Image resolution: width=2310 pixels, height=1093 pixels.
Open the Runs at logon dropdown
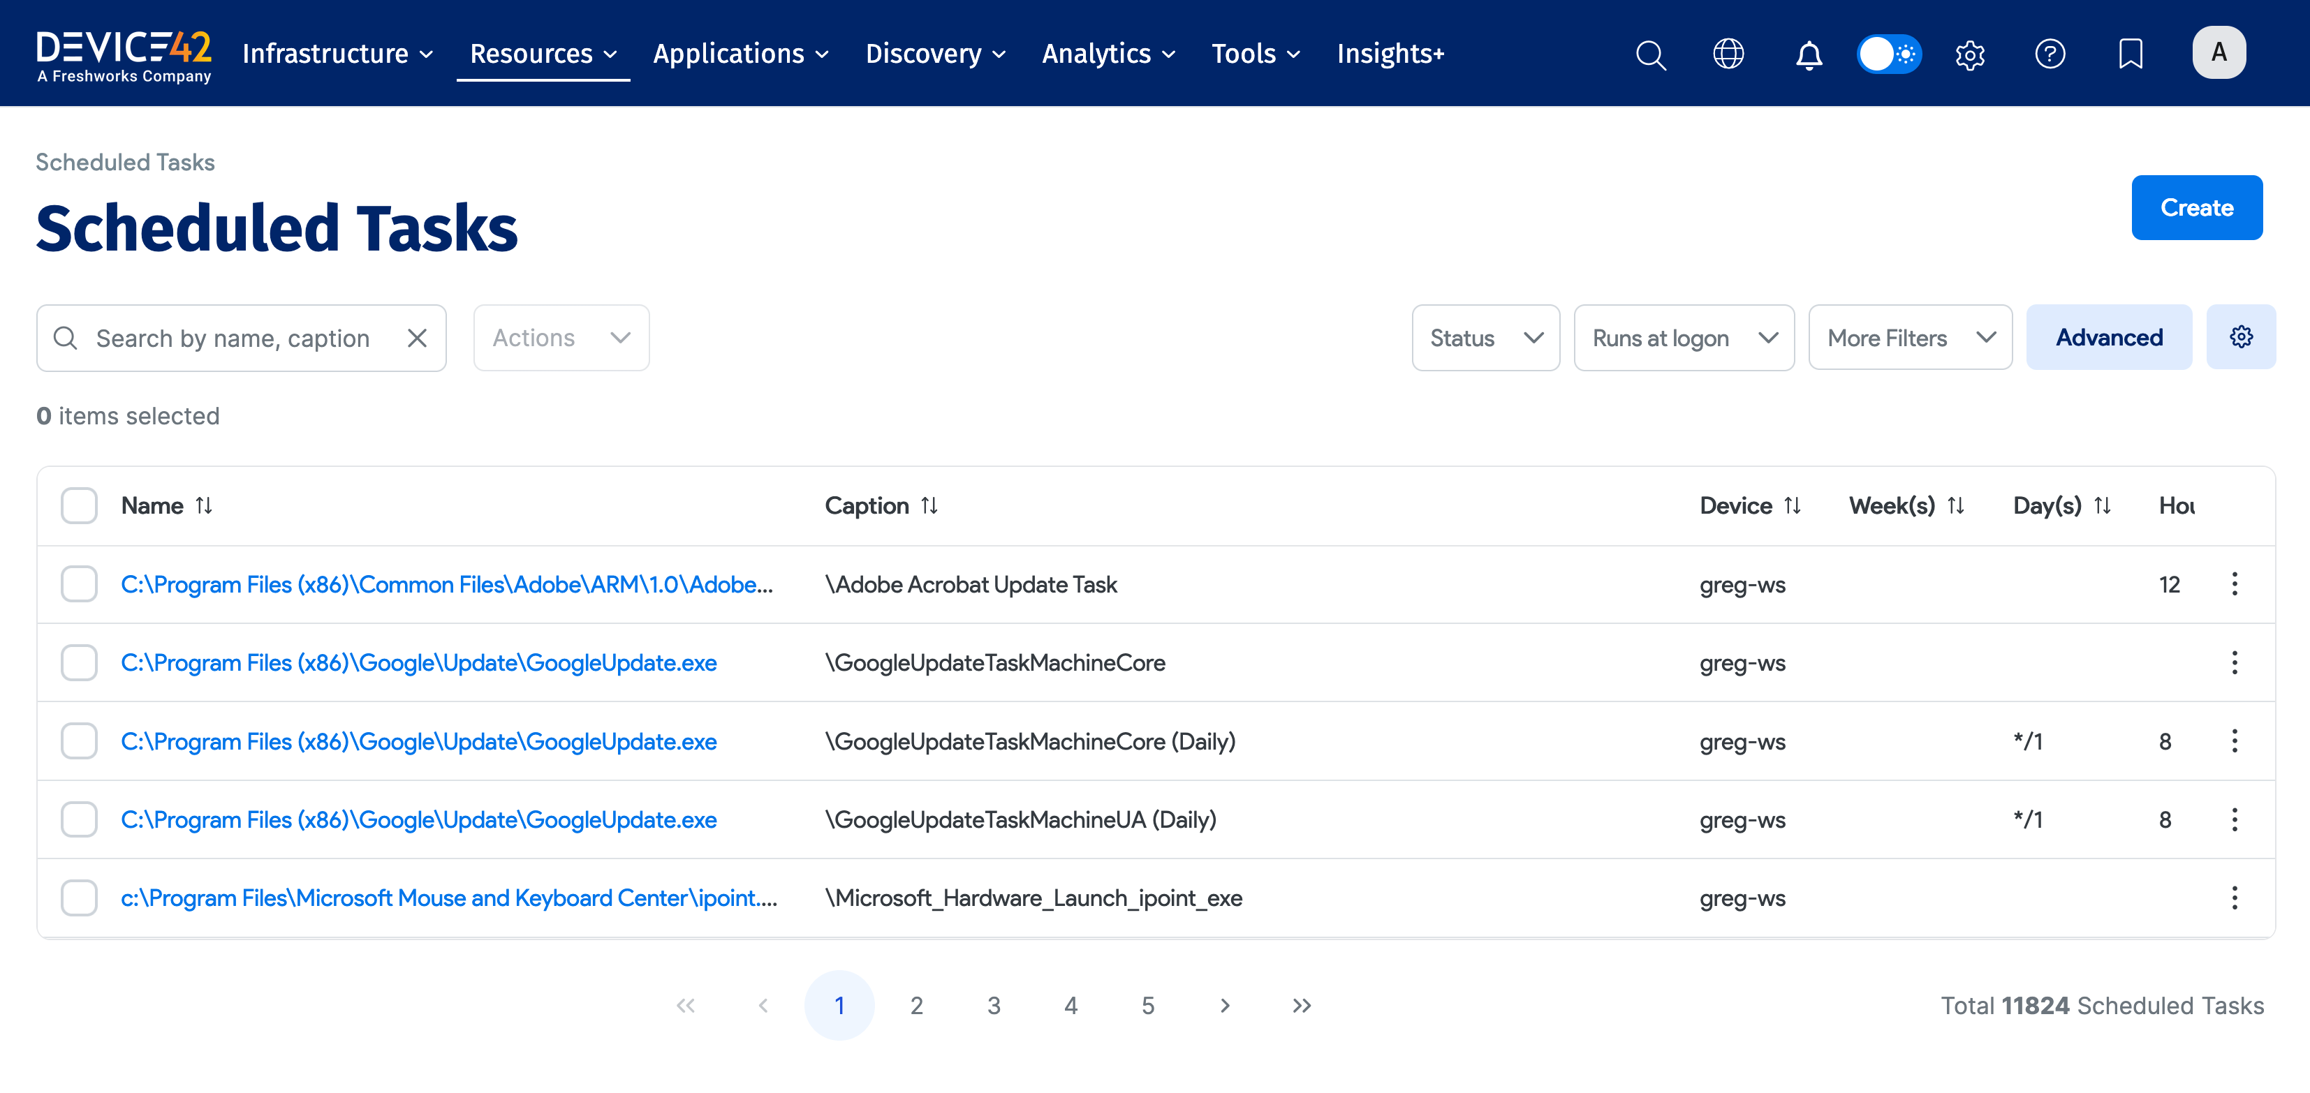point(1684,337)
